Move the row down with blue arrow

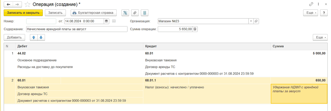click(41, 37)
